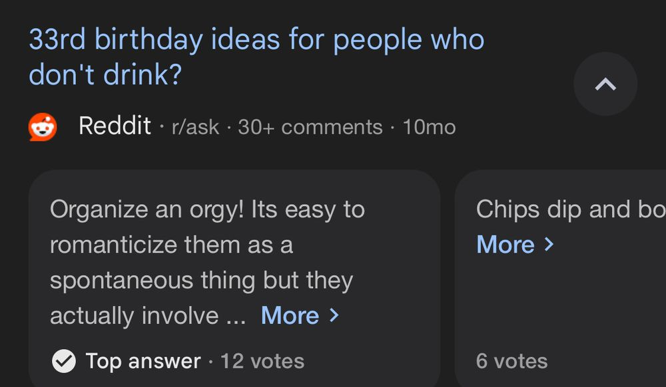
Task: View the 30+ comments thread
Action: click(x=309, y=126)
